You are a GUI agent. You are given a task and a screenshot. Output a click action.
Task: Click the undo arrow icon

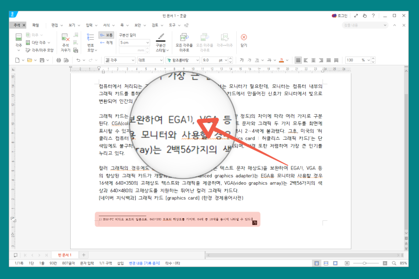(x=78, y=60)
